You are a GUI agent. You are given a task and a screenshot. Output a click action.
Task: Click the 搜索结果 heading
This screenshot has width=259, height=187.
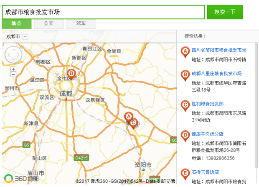click(x=195, y=36)
